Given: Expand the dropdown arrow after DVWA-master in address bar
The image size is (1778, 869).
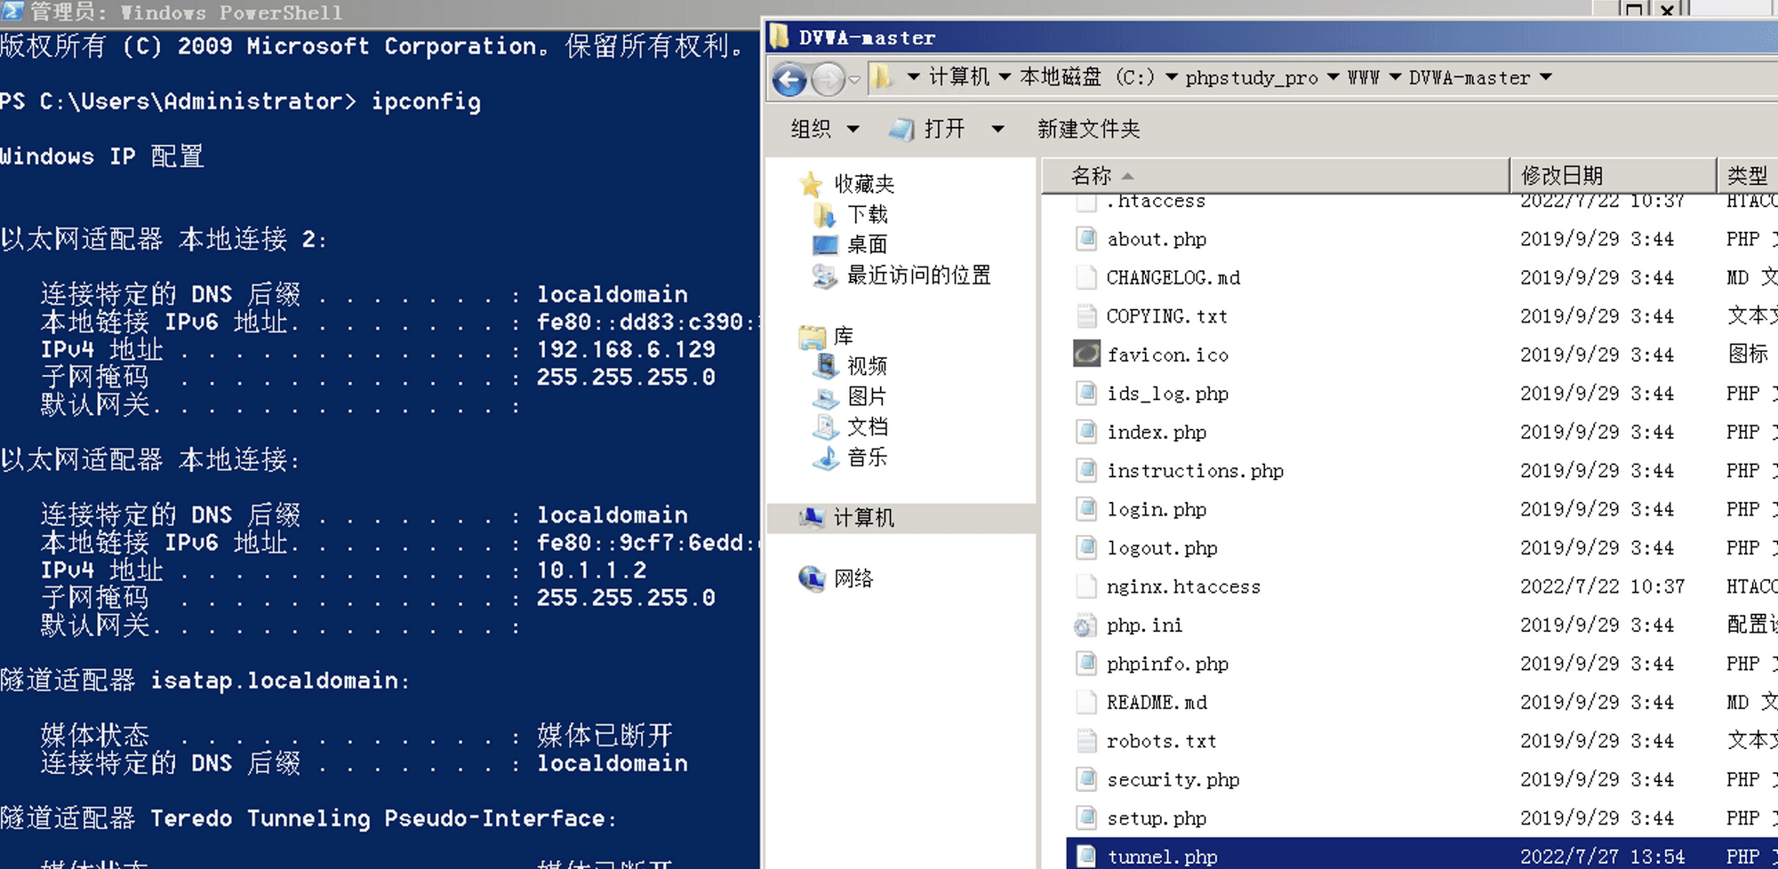Looking at the screenshot, I should (1546, 77).
